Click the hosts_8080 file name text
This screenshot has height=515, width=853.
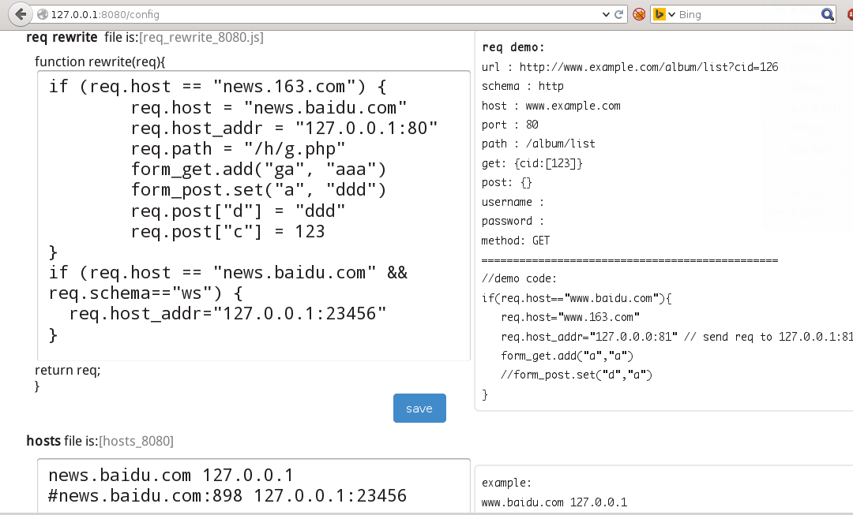tap(136, 441)
